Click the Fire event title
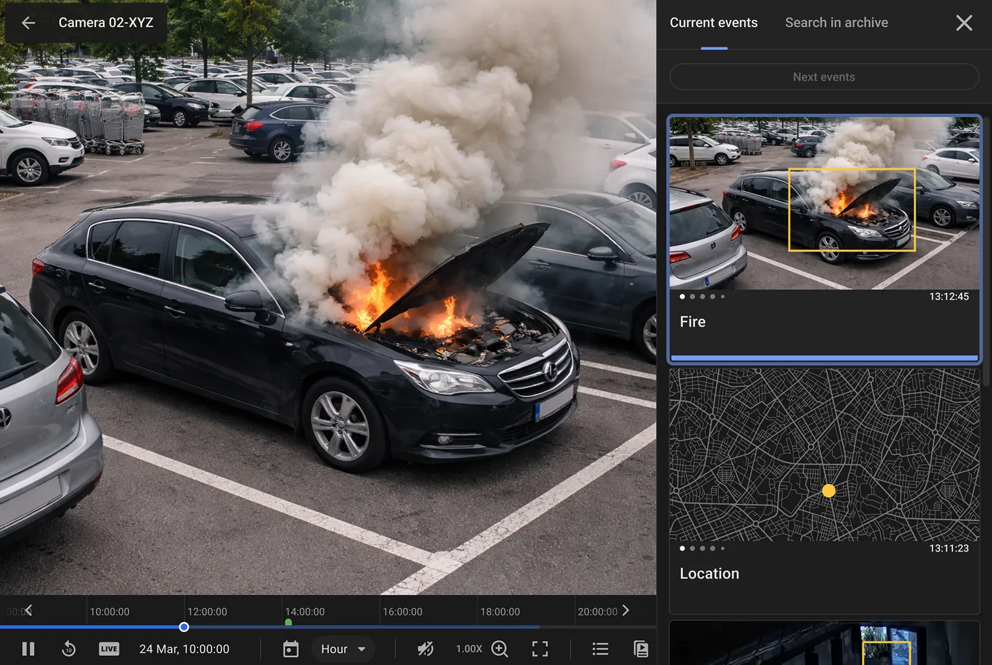992x665 pixels. [x=693, y=322]
